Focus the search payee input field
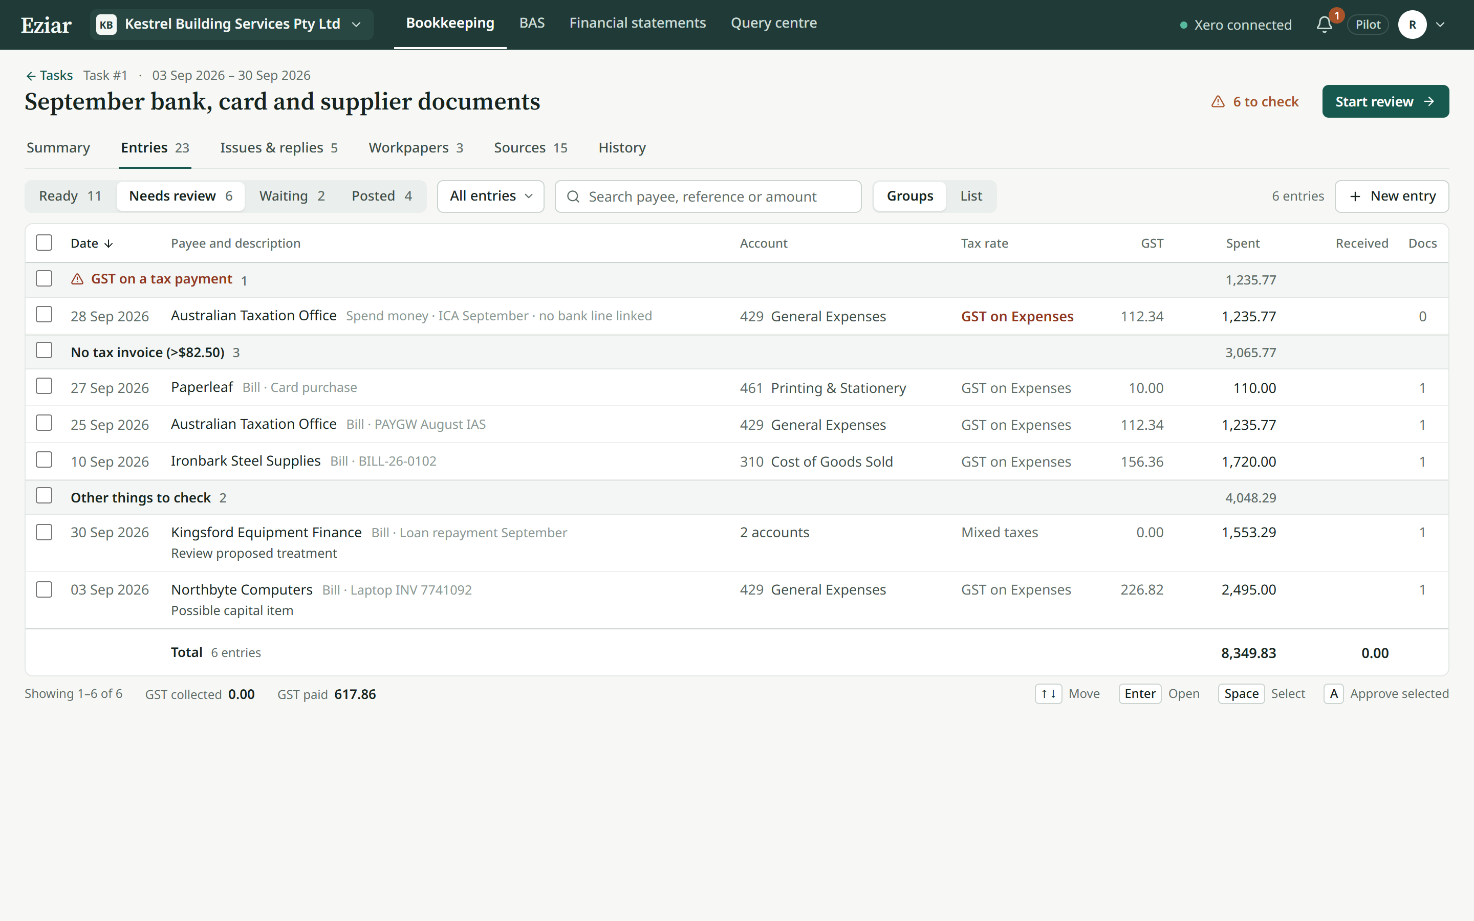Viewport: 1474px width, 921px height. 708,196
